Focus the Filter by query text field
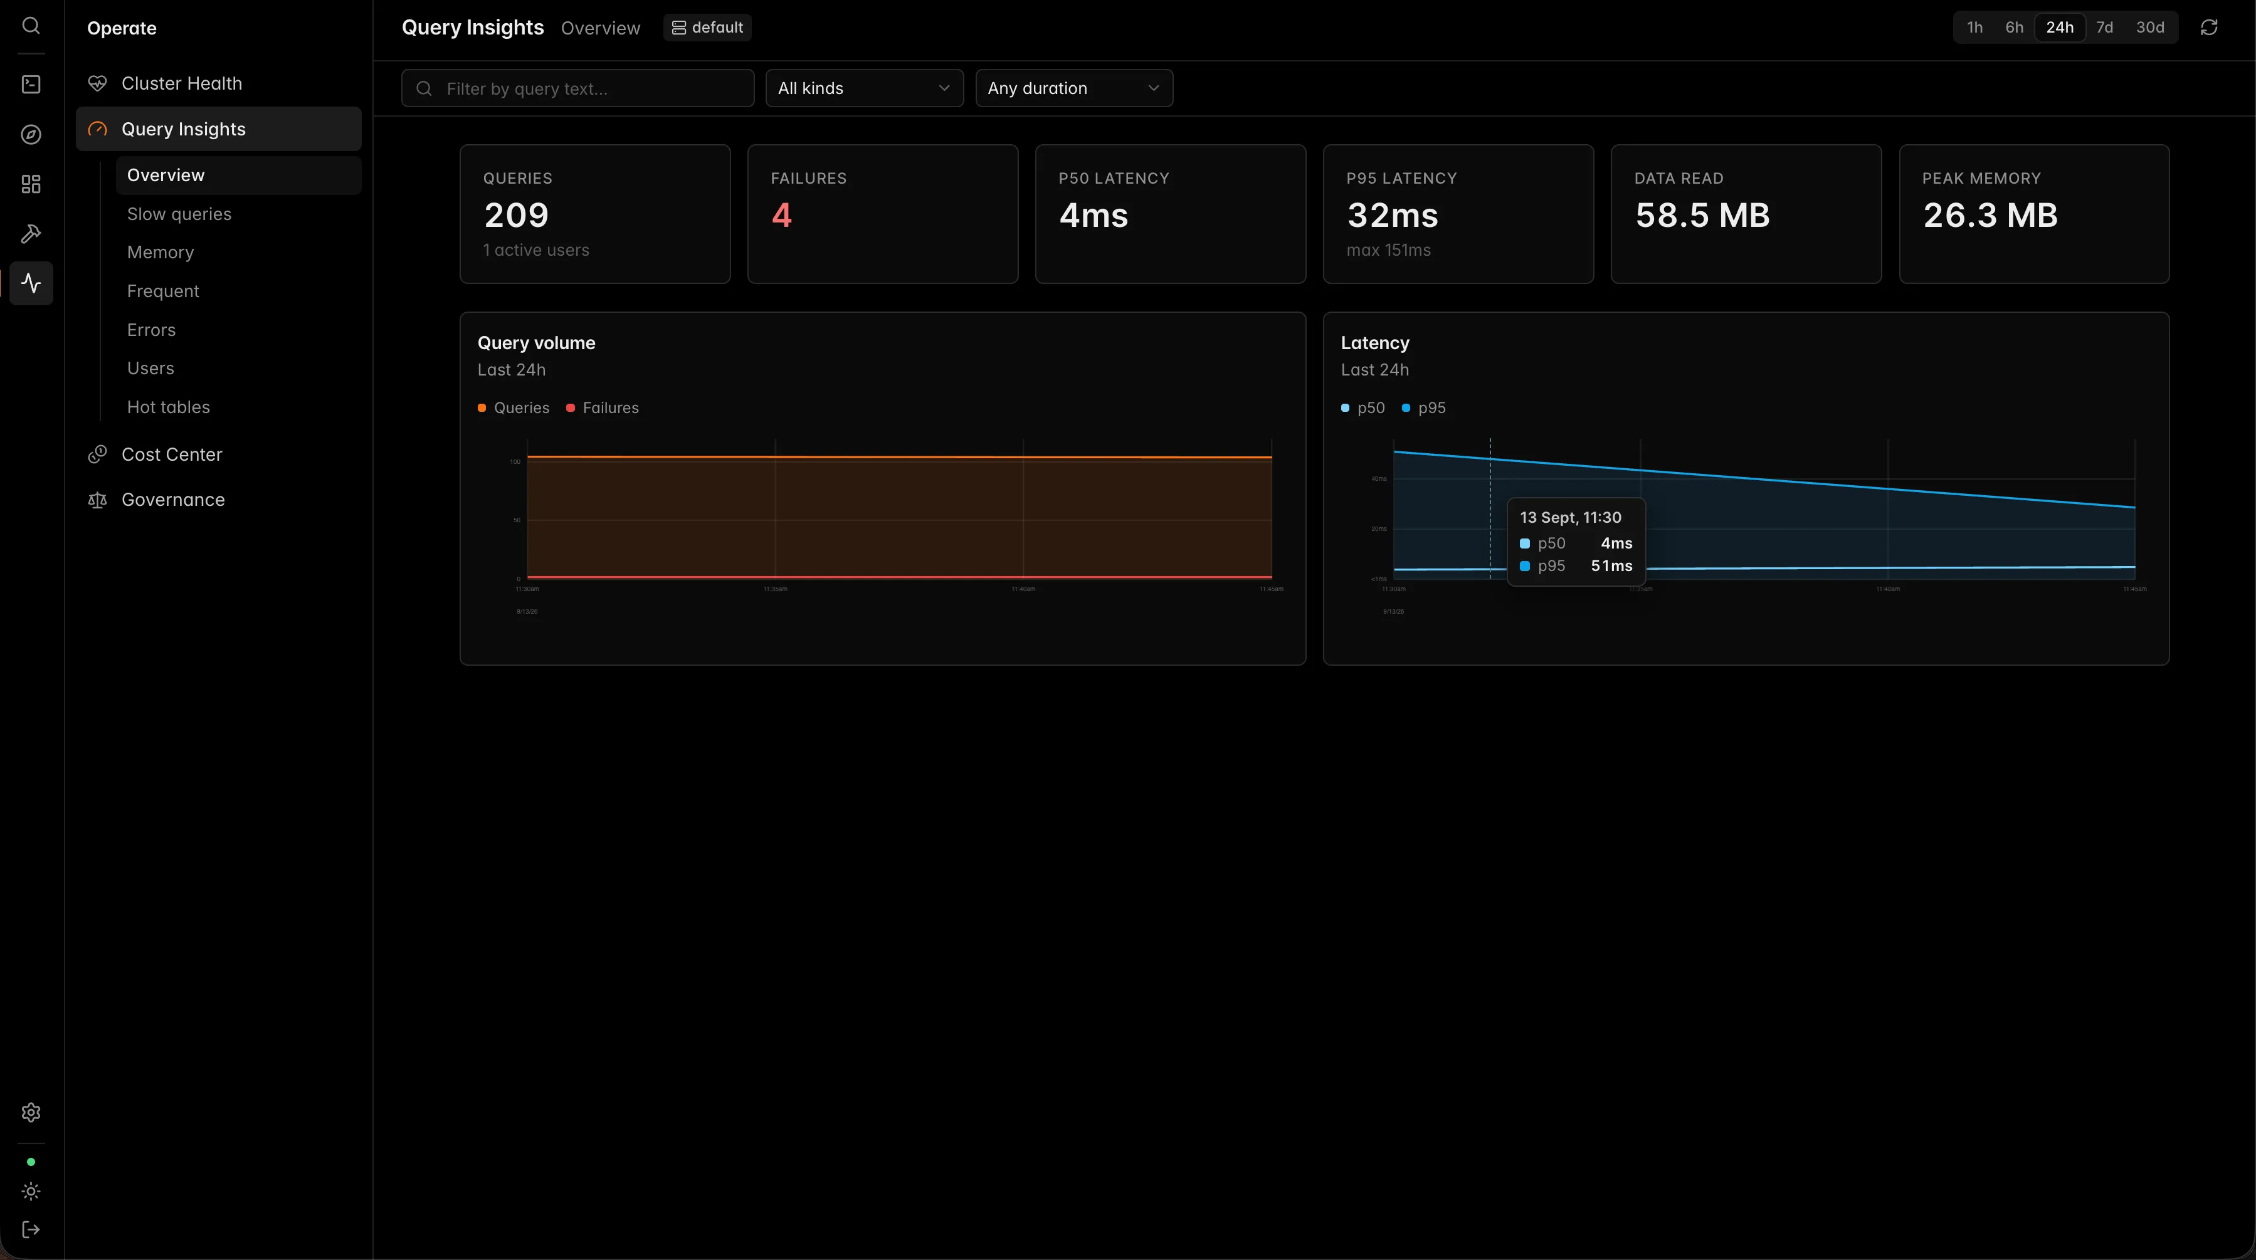Screen dimensions: 2256x1260 tap(578, 88)
